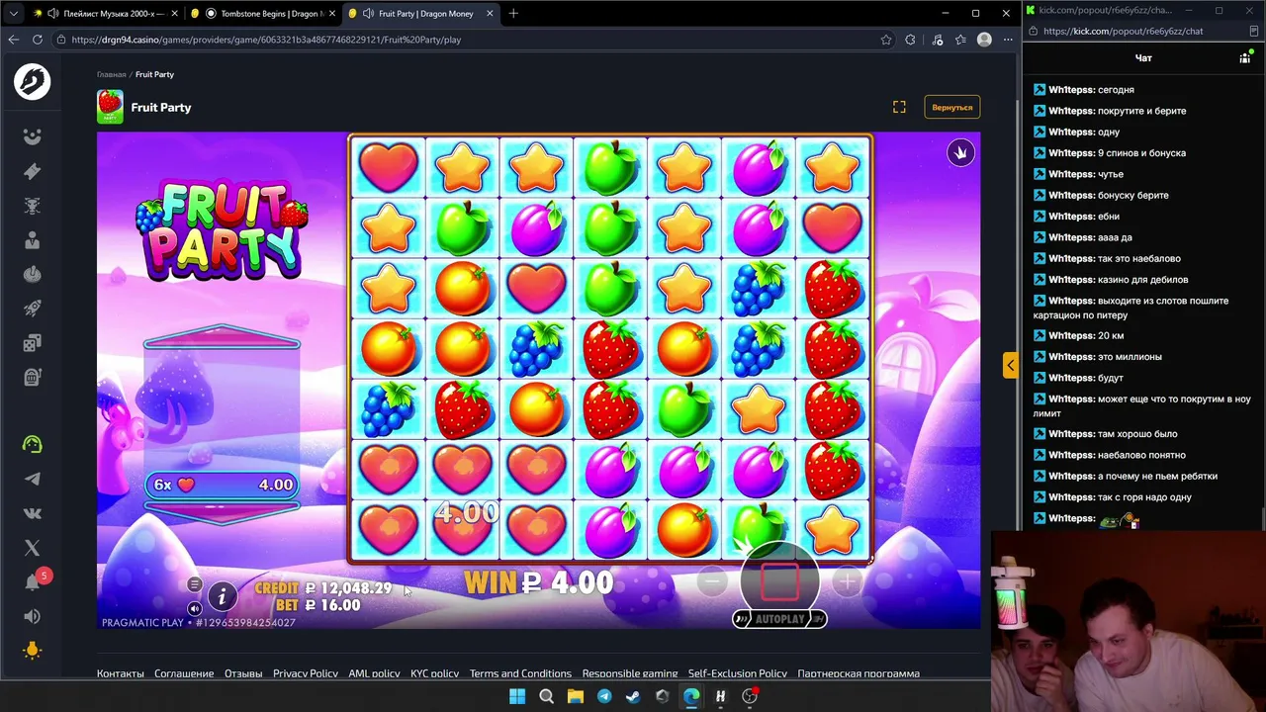Open the Соглашение footer link
This screenshot has height=712, width=1266.
click(184, 673)
